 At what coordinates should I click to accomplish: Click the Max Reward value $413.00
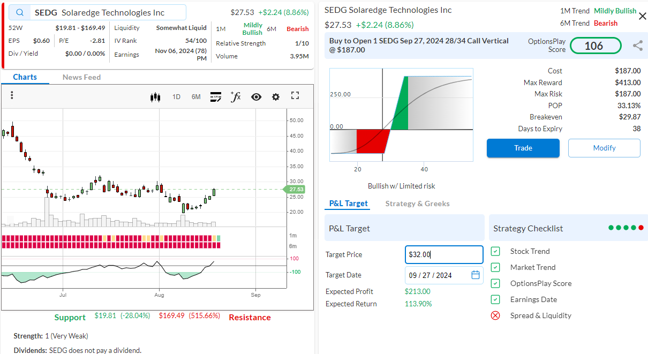point(628,82)
